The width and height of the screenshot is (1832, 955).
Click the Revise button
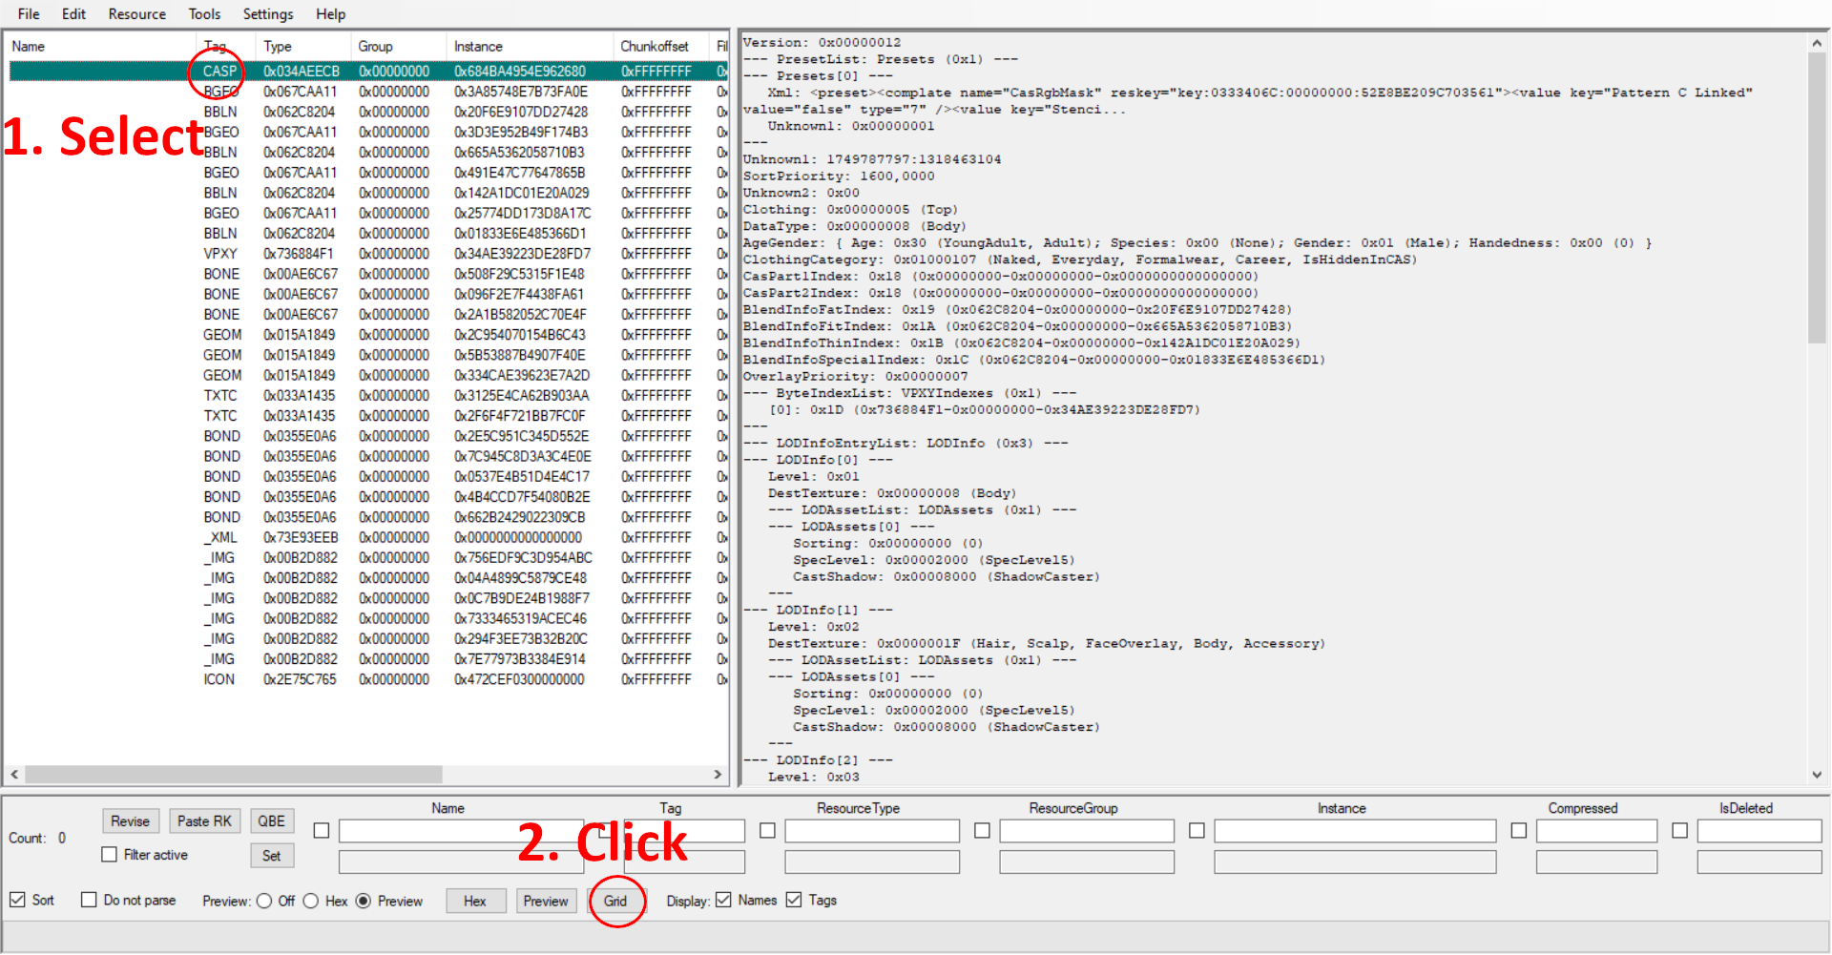click(x=130, y=820)
